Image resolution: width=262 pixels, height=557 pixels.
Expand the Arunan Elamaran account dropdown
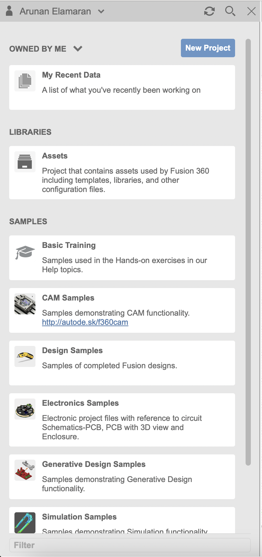click(x=101, y=11)
